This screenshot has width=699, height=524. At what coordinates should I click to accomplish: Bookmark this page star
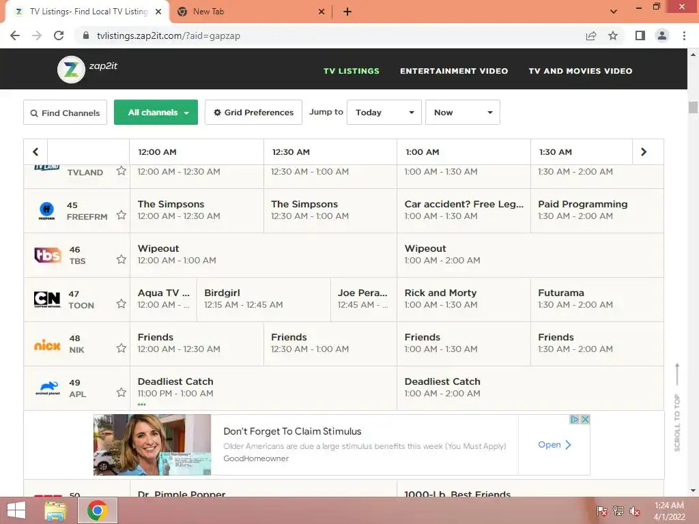pos(613,35)
